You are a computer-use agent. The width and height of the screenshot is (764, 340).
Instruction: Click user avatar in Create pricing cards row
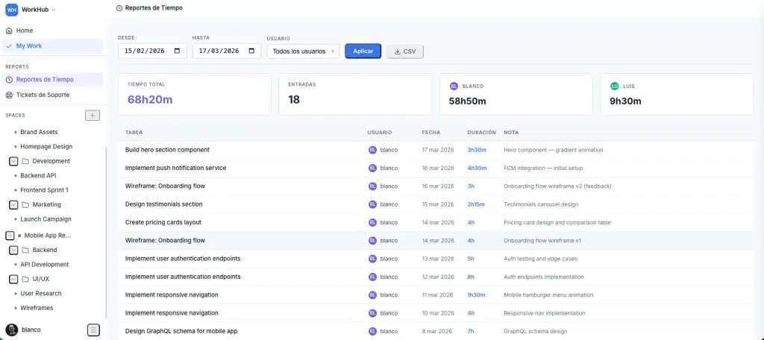pos(373,222)
